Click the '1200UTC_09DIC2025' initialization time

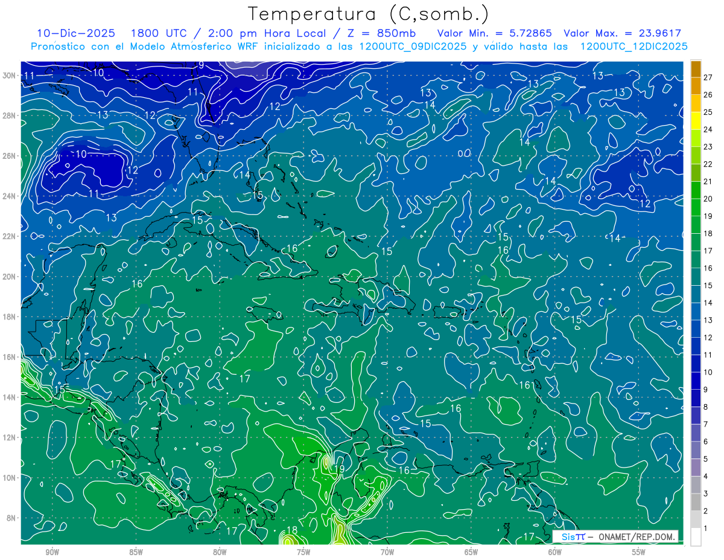pos(413,47)
